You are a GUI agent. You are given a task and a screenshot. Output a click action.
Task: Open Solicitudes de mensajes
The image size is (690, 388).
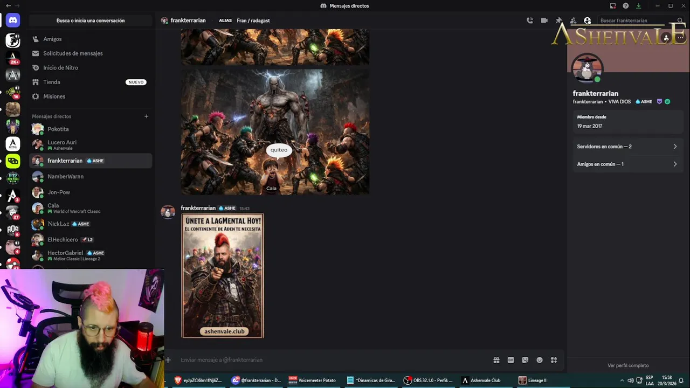91,53
